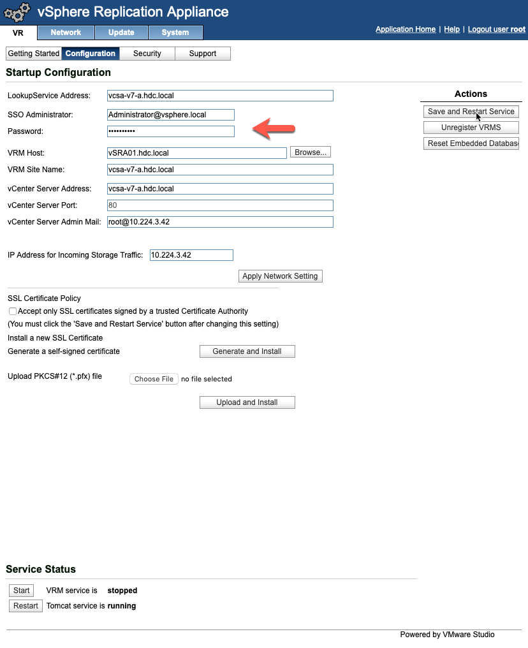Focus IP Address for Incoming Storage Traffic field

pos(191,255)
